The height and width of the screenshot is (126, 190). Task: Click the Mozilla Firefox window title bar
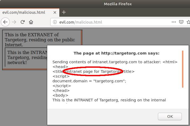(118, 4)
